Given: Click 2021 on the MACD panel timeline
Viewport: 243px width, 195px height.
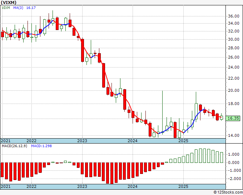Looking at the screenshot, I should point(6,186).
